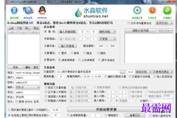
Task: Click the 安全码 input field
Action: [x=28, y=97]
